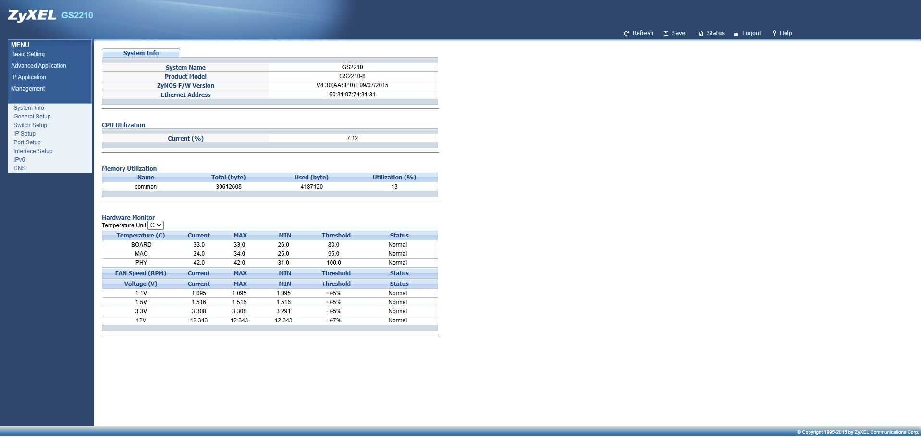This screenshot has width=921, height=438.
Task: Click the MENU heading
Action: (20, 45)
